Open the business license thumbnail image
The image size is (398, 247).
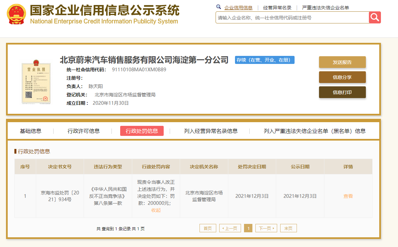(x=36, y=82)
